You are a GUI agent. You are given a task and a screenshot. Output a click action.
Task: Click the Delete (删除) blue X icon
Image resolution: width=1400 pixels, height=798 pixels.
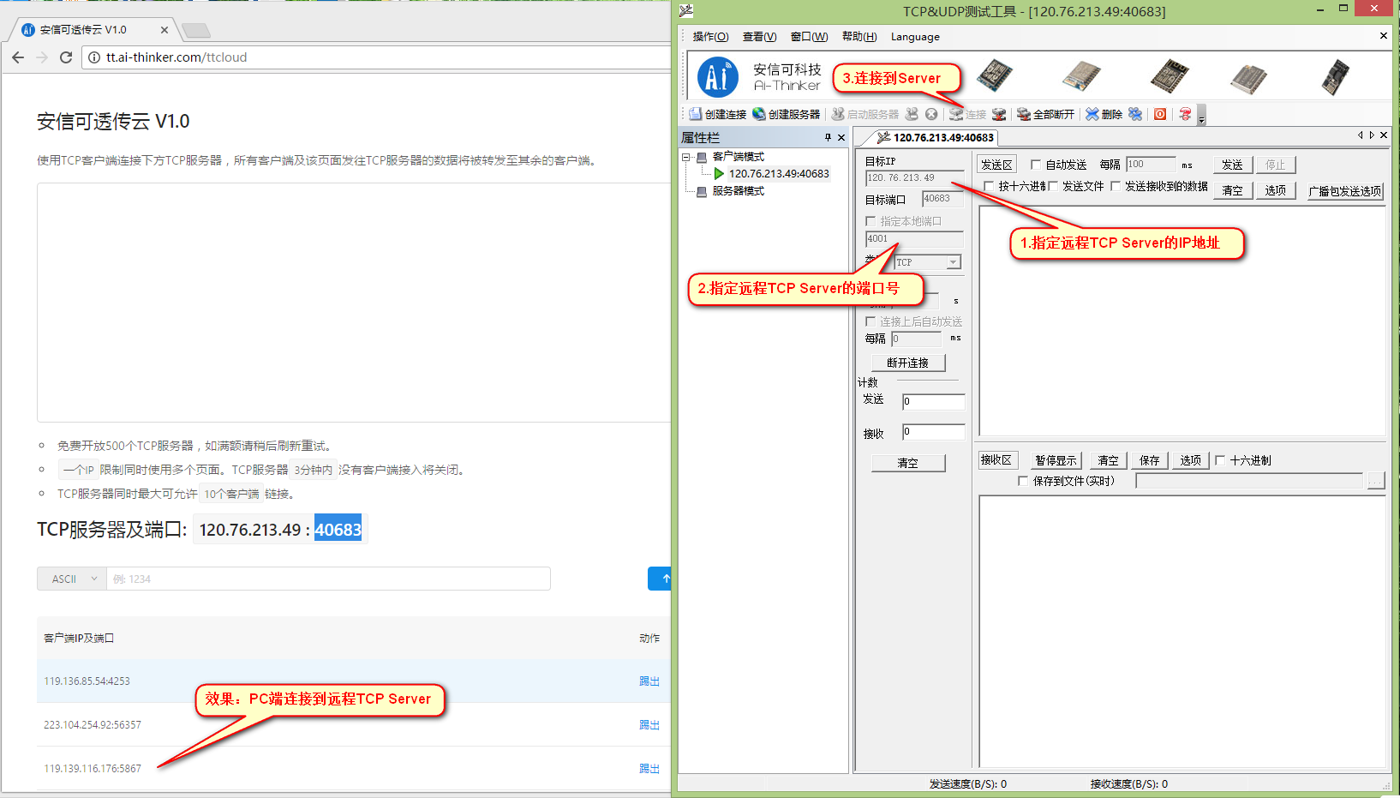pyautogui.click(x=1092, y=114)
